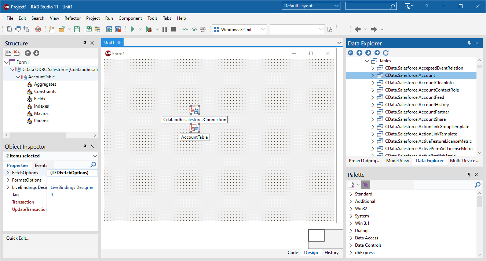This screenshot has width=486, height=261.
Task: Switch to the Code view tab
Action: point(293,253)
